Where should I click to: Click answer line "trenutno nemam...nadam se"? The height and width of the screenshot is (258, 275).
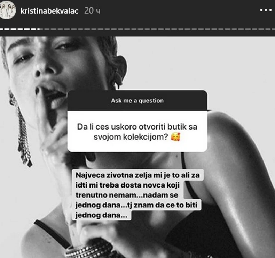pos(127,195)
